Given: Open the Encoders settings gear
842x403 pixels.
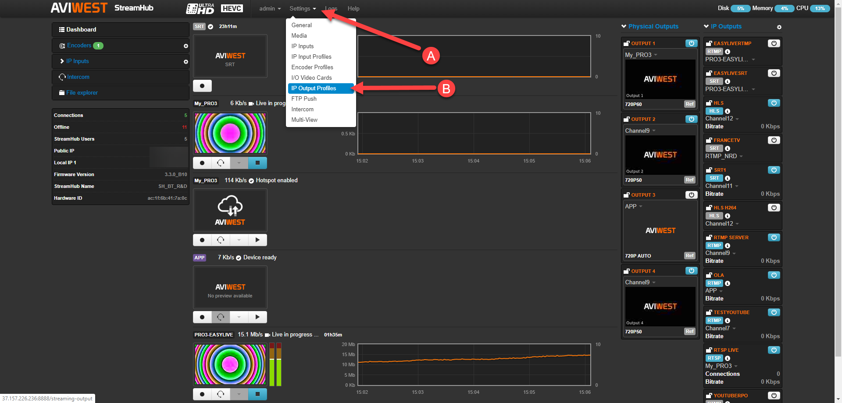Looking at the screenshot, I should pyautogui.click(x=186, y=46).
